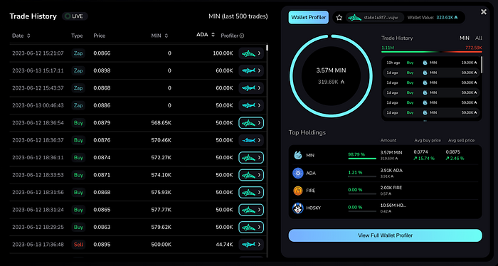Close the wallet profiler popup

[483, 12]
